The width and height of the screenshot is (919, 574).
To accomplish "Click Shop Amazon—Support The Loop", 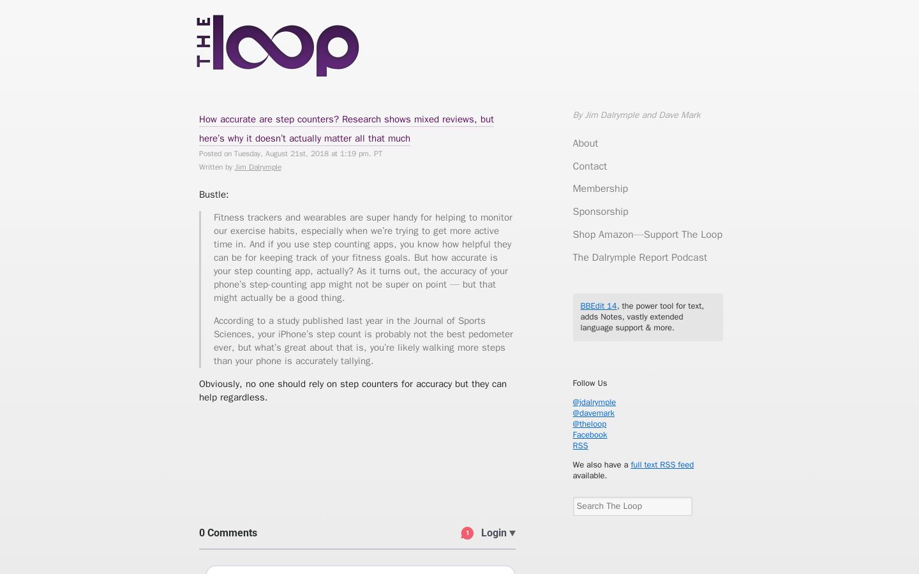I will click(647, 235).
